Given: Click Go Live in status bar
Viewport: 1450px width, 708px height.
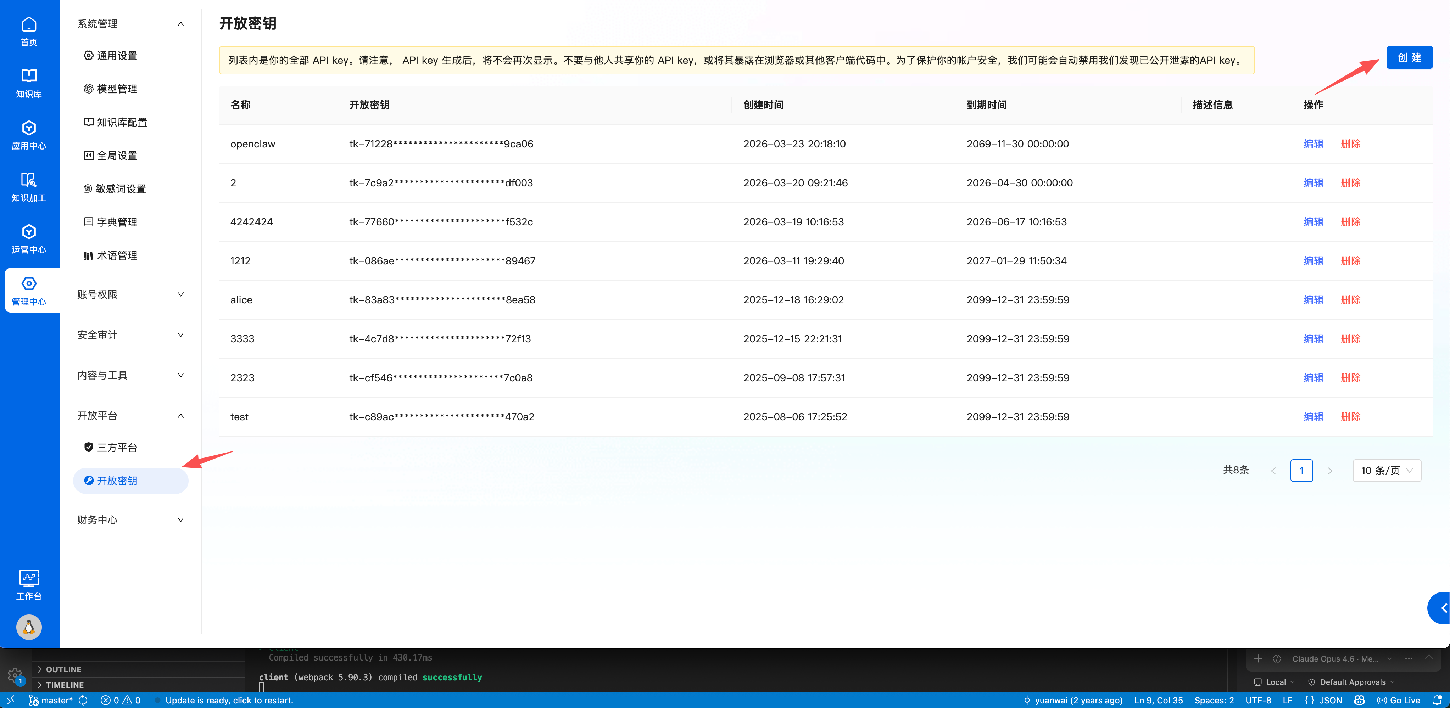Looking at the screenshot, I should 1399,699.
